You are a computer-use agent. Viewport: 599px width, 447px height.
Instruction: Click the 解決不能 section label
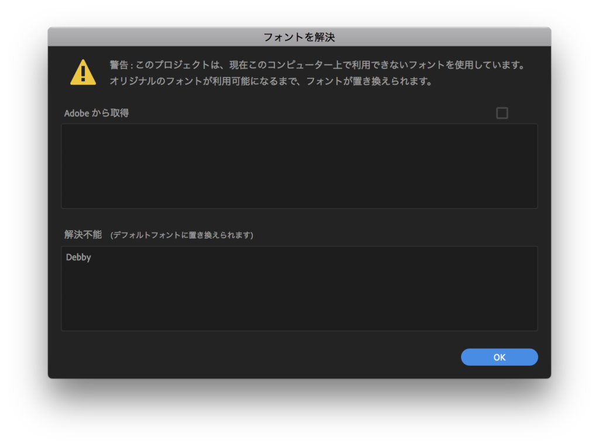(83, 234)
